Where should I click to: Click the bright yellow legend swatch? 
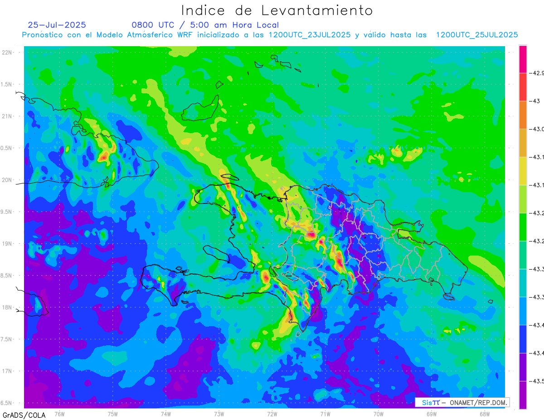pyautogui.click(x=523, y=171)
